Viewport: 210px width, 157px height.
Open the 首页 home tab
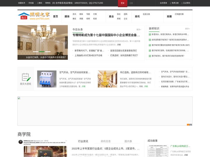(56, 16)
